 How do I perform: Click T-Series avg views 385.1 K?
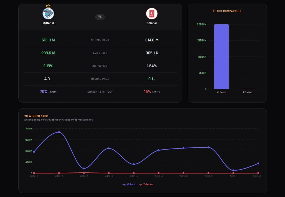point(152,53)
